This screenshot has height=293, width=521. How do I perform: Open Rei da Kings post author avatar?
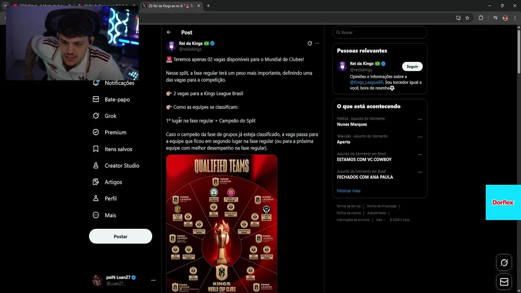(171, 46)
